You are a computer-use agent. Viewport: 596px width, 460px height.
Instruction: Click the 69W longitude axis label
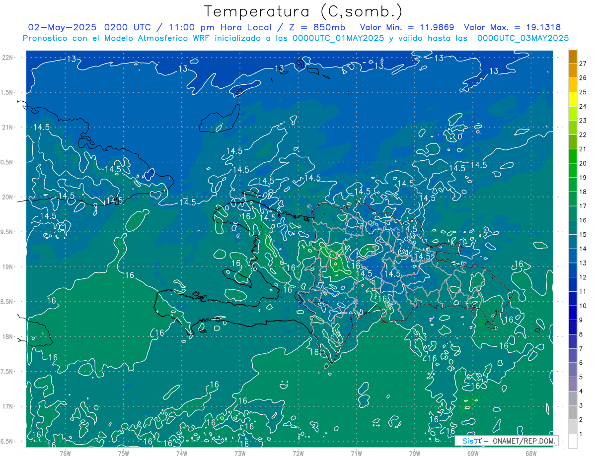click(472, 453)
